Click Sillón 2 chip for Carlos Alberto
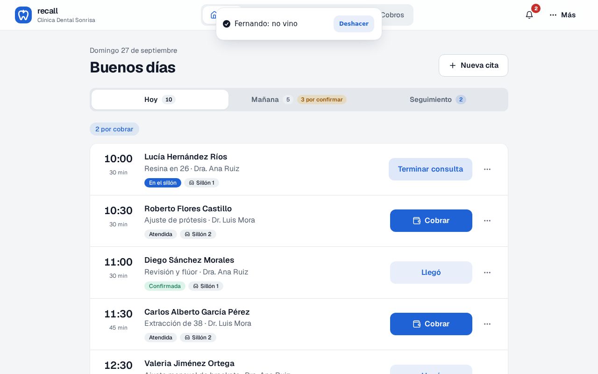This screenshot has height=374, width=598. pyautogui.click(x=198, y=338)
